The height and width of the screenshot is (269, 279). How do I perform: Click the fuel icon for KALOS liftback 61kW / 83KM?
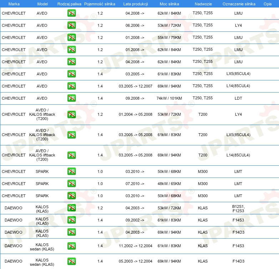[71, 135]
